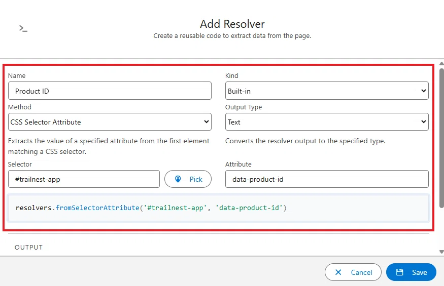This screenshot has width=444, height=286.
Task: Click the Name field containing Product ID
Action: [x=110, y=91]
